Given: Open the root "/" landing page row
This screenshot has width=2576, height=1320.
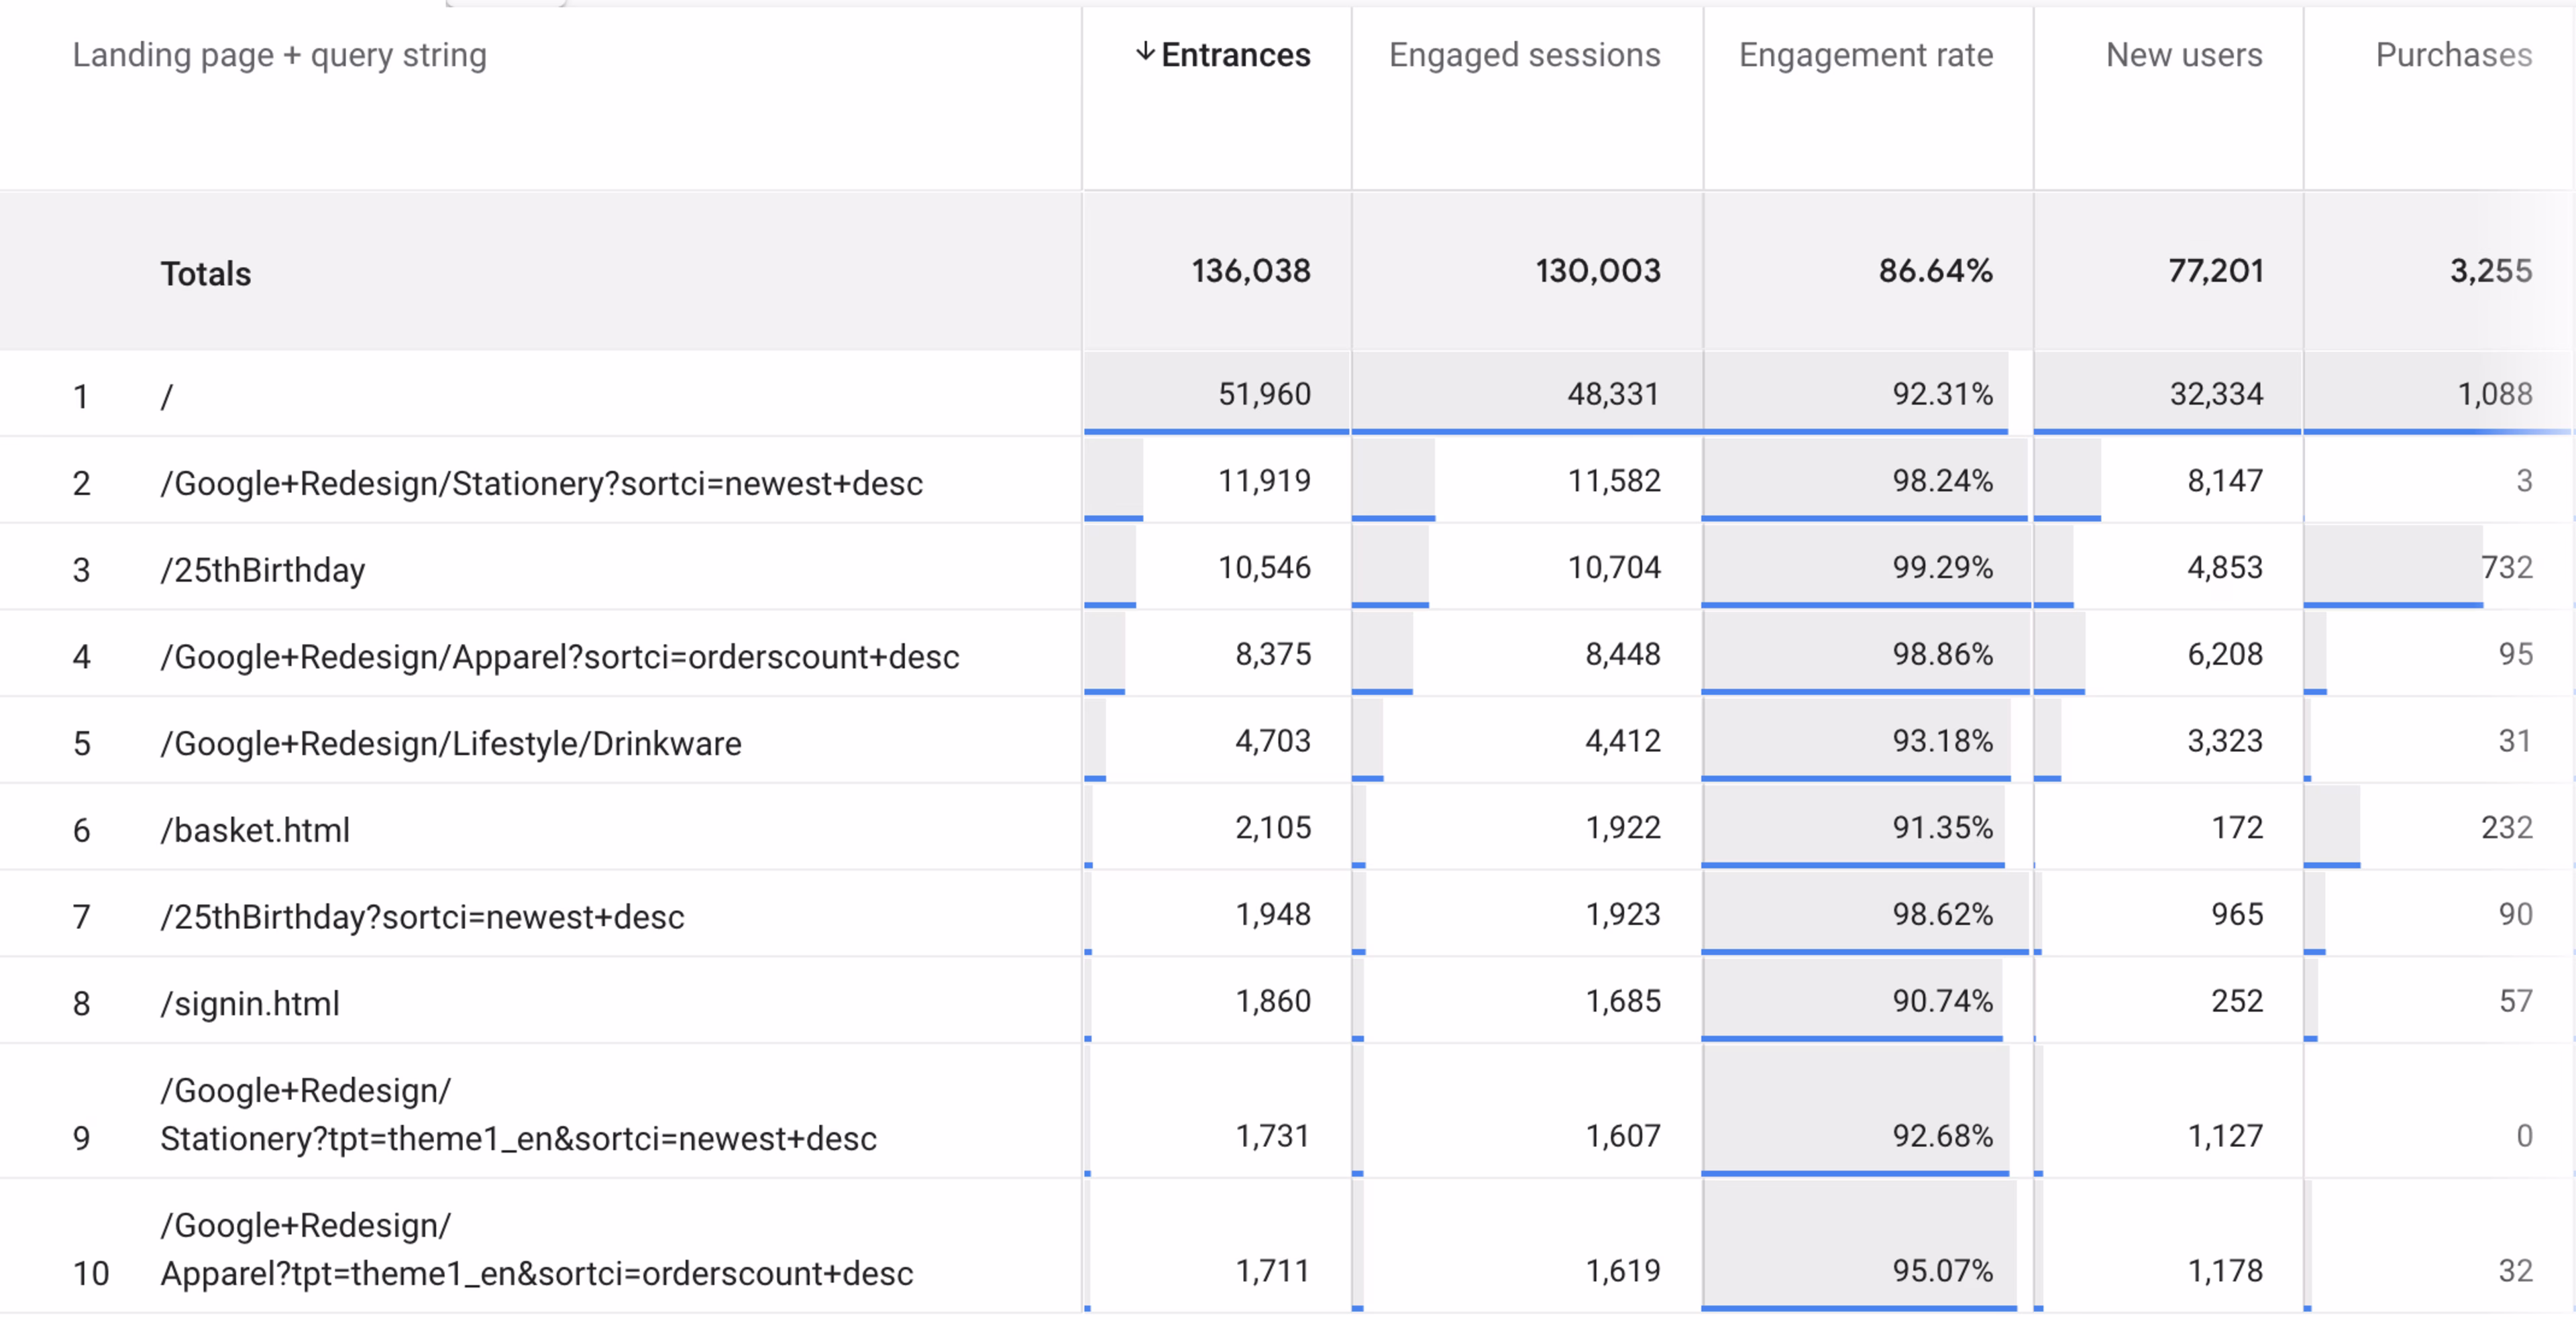Looking at the screenshot, I should 167,397.
